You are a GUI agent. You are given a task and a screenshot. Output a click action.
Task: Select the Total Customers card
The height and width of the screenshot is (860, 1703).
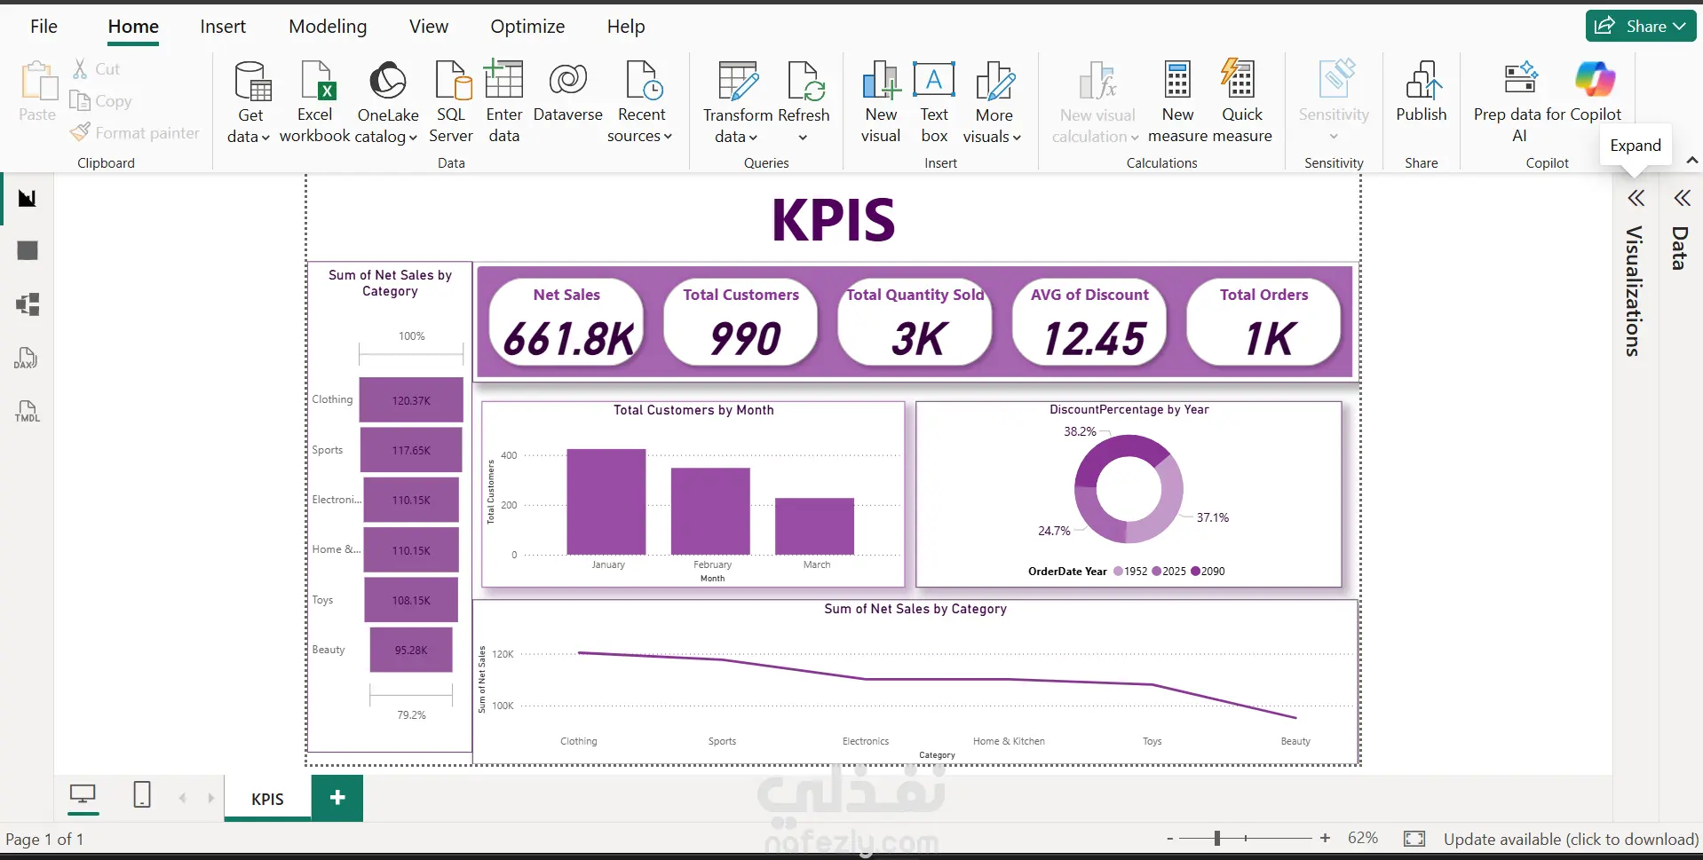click(x=741, y=321)
